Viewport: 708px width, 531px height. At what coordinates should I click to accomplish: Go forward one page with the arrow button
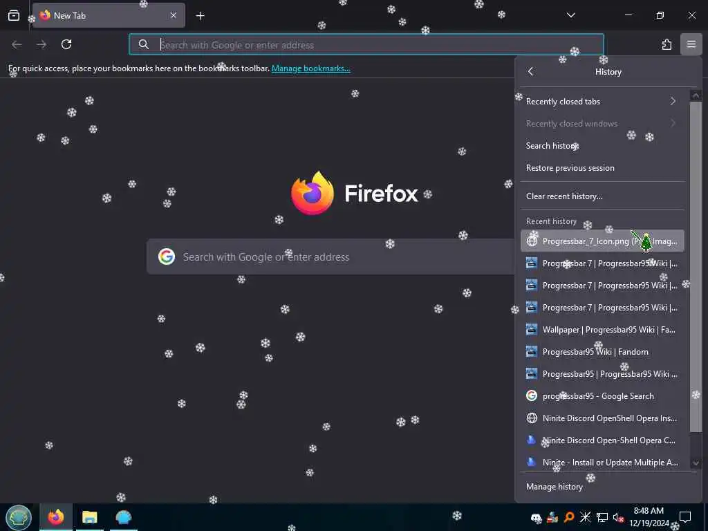pos(41,44)
